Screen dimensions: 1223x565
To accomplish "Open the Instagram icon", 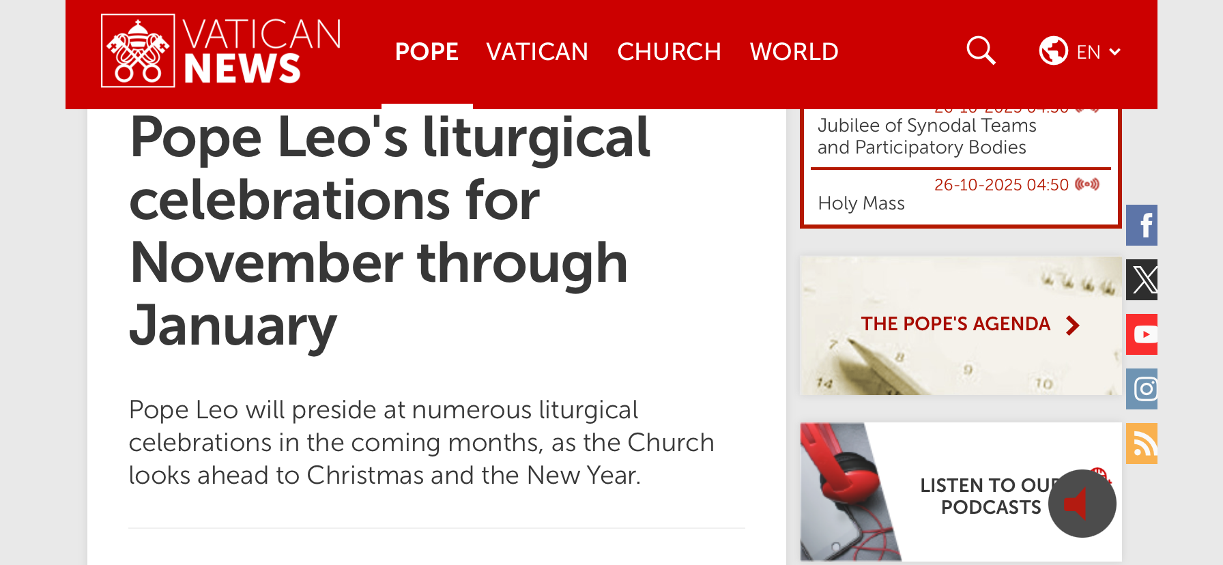I will pos(1142,389).
